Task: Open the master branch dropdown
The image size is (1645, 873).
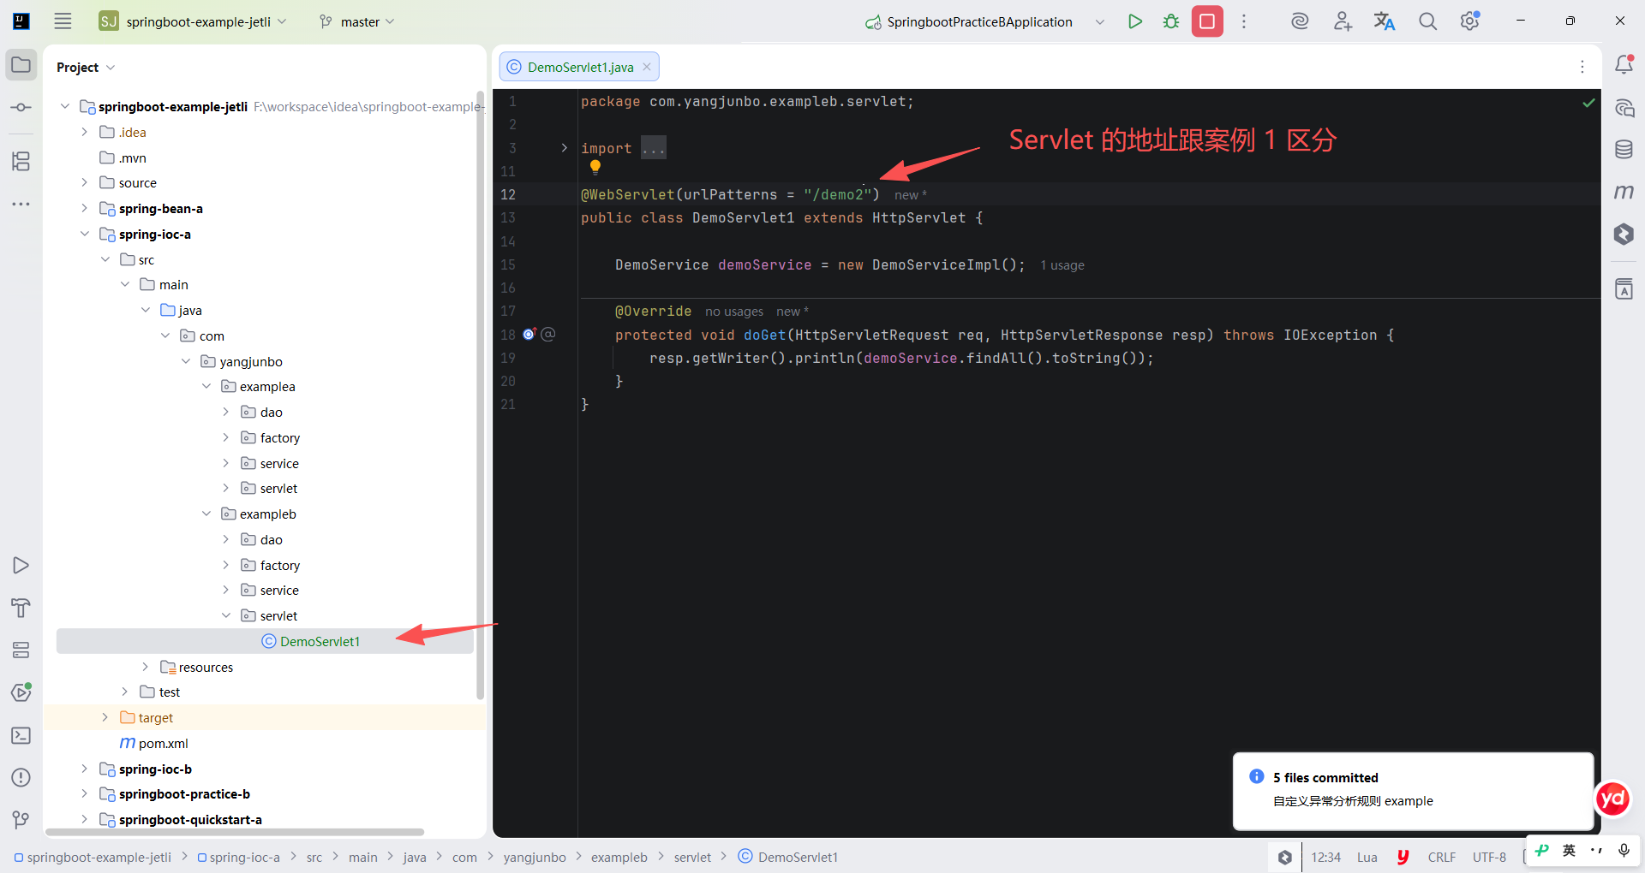Action: point(356,21)
